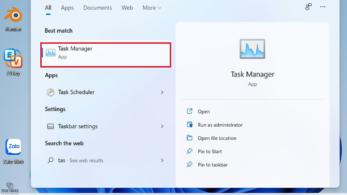The image size is (347, 195).
Task: Click the large Task Manager icon in preview pane
Action: (252, 49)
